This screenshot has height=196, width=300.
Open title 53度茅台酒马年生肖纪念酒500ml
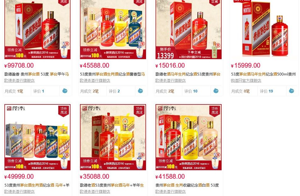coord(263,74)
